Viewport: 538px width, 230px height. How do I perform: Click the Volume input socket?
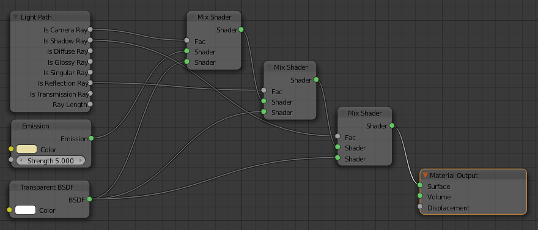point(420,196)
